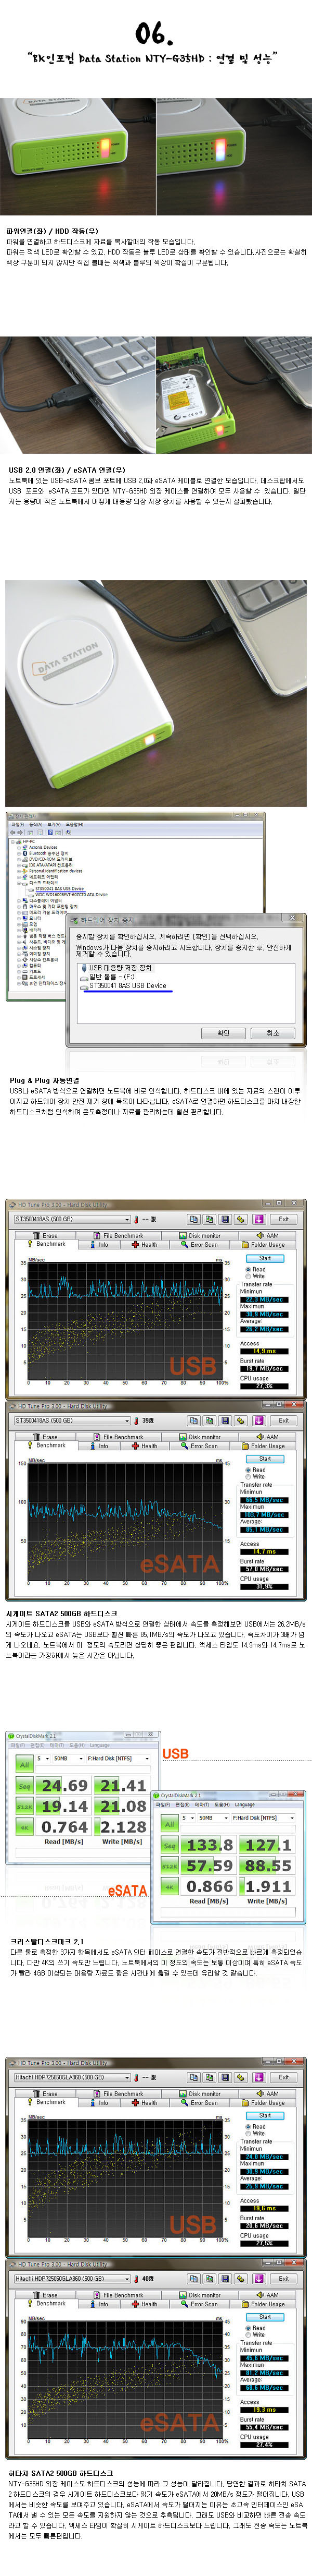Select Read radio in Hitachi USB HD Tune window
This screenshot has width=312, height=2576.
click(x=256, y=2126)
